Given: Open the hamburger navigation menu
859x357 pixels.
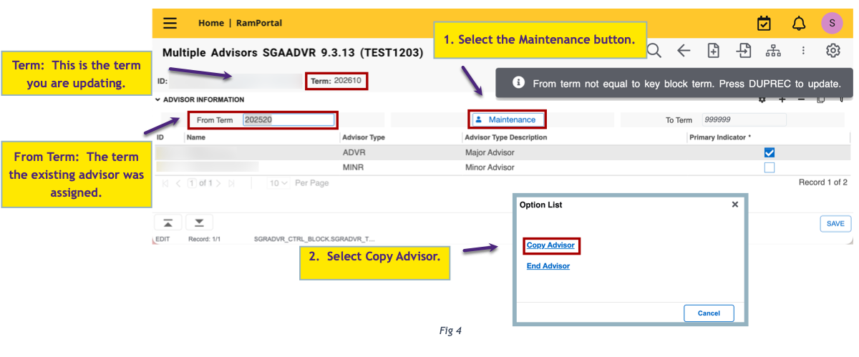Looking at the screenshot, I should 170,23.
